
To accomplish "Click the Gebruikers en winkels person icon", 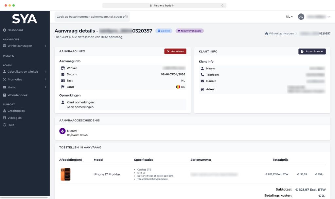I will (x=5, y=72).
